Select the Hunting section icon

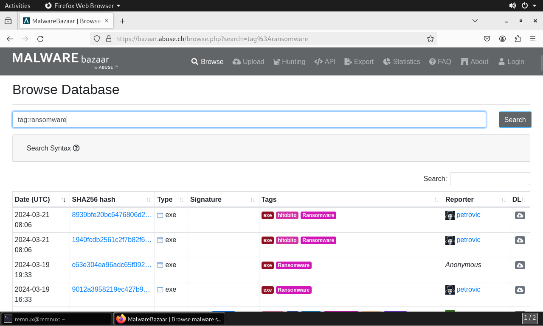point(276,61)
